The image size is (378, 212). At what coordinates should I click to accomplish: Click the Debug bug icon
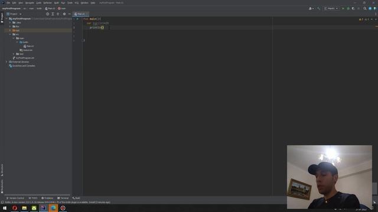coord(348,8)
